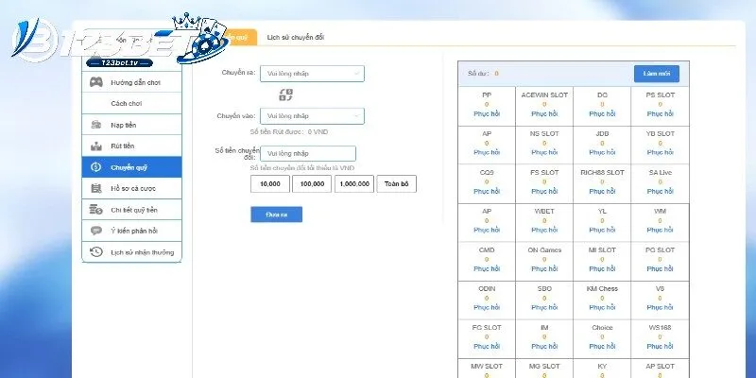This screenshot has width=756, height=378.
Task: Click Phục hồi under DG
Action: [602, 113]
